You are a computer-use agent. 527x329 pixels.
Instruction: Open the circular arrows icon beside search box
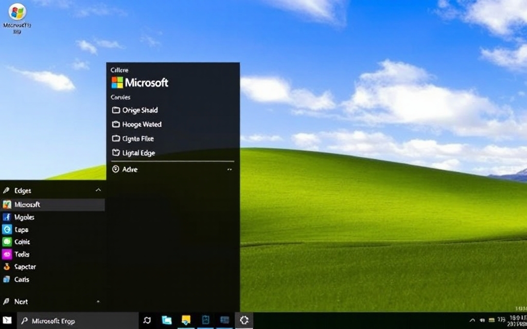(147, 321)
